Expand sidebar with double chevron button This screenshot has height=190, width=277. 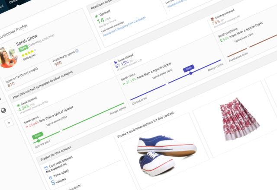[9, 123]
